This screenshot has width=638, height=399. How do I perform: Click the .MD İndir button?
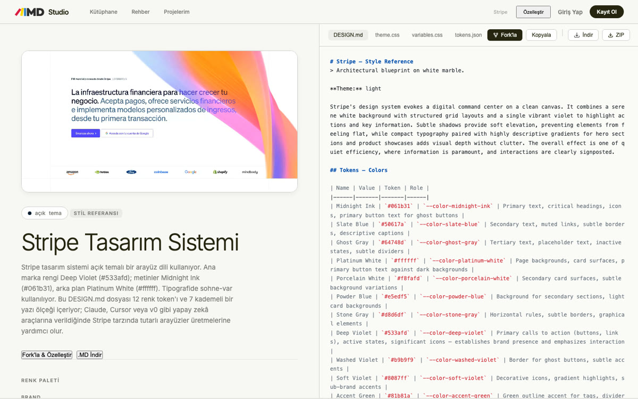coord(89,355)
